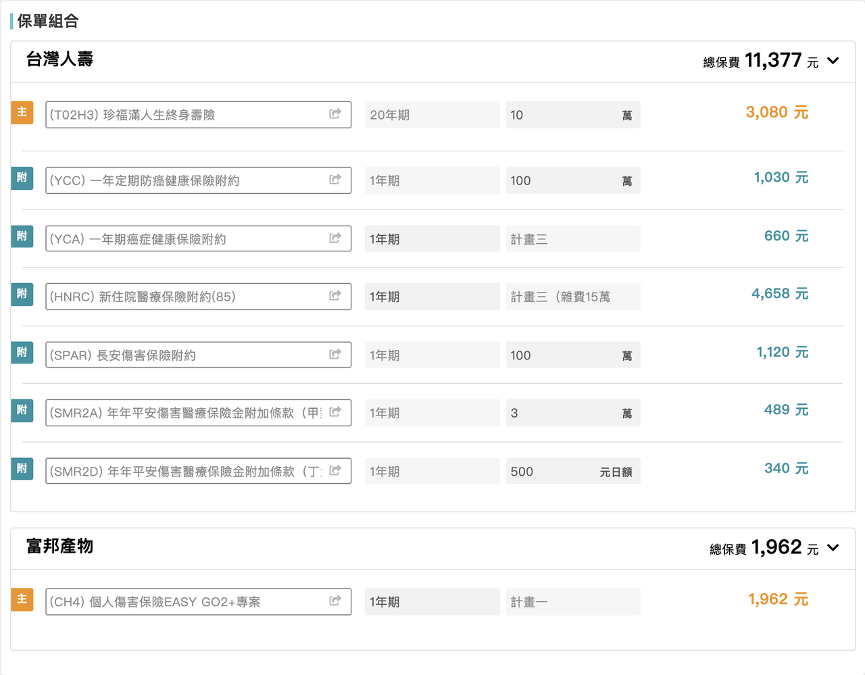This screenshot has height=675, width=865.
Task: Click the 保單組合 page heading
Action: (47, 21)
